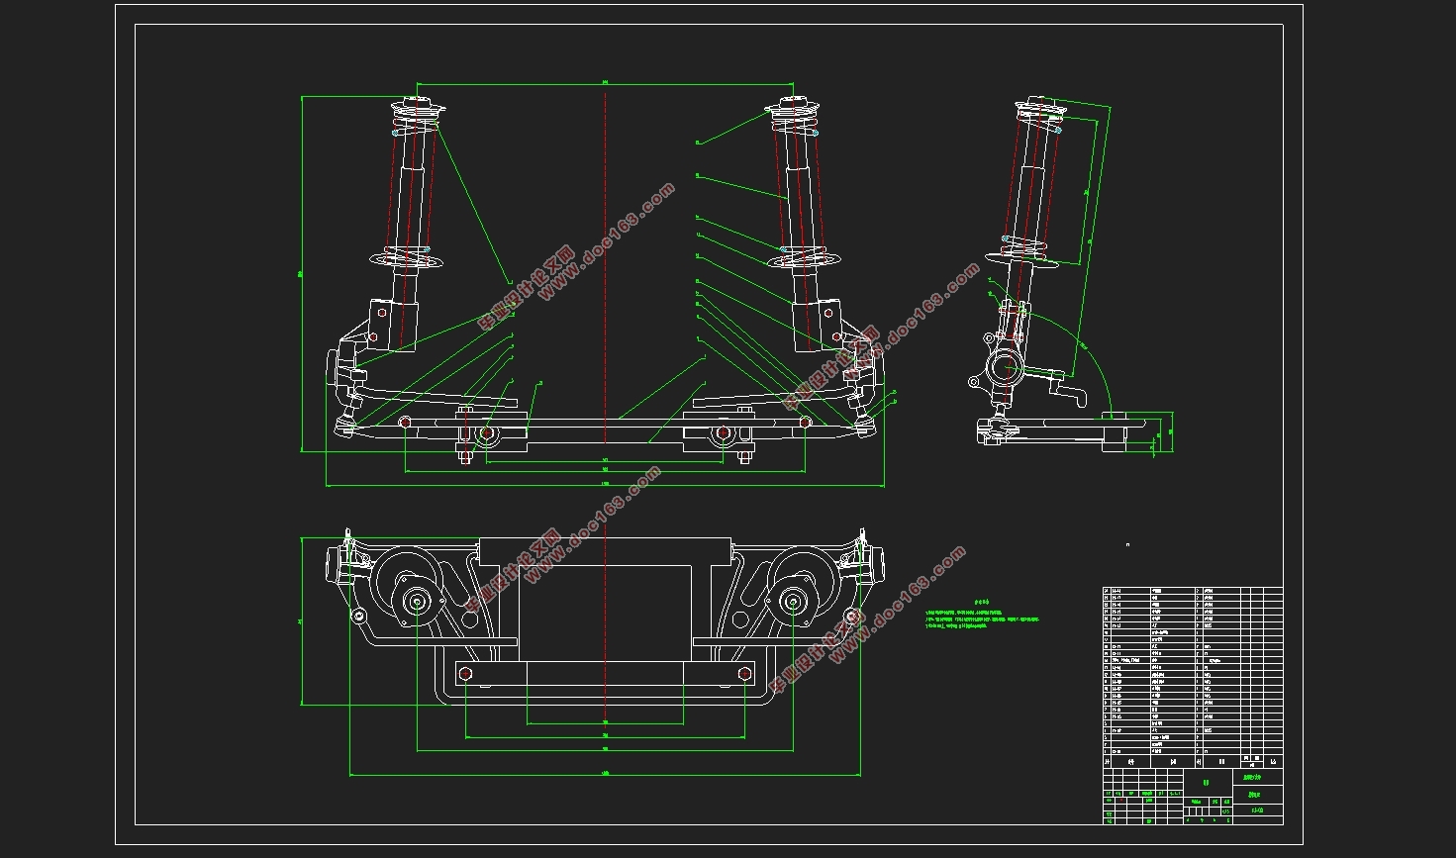
Task: Select the overall height dimension beside front view
Action: [x=302, y=274]
